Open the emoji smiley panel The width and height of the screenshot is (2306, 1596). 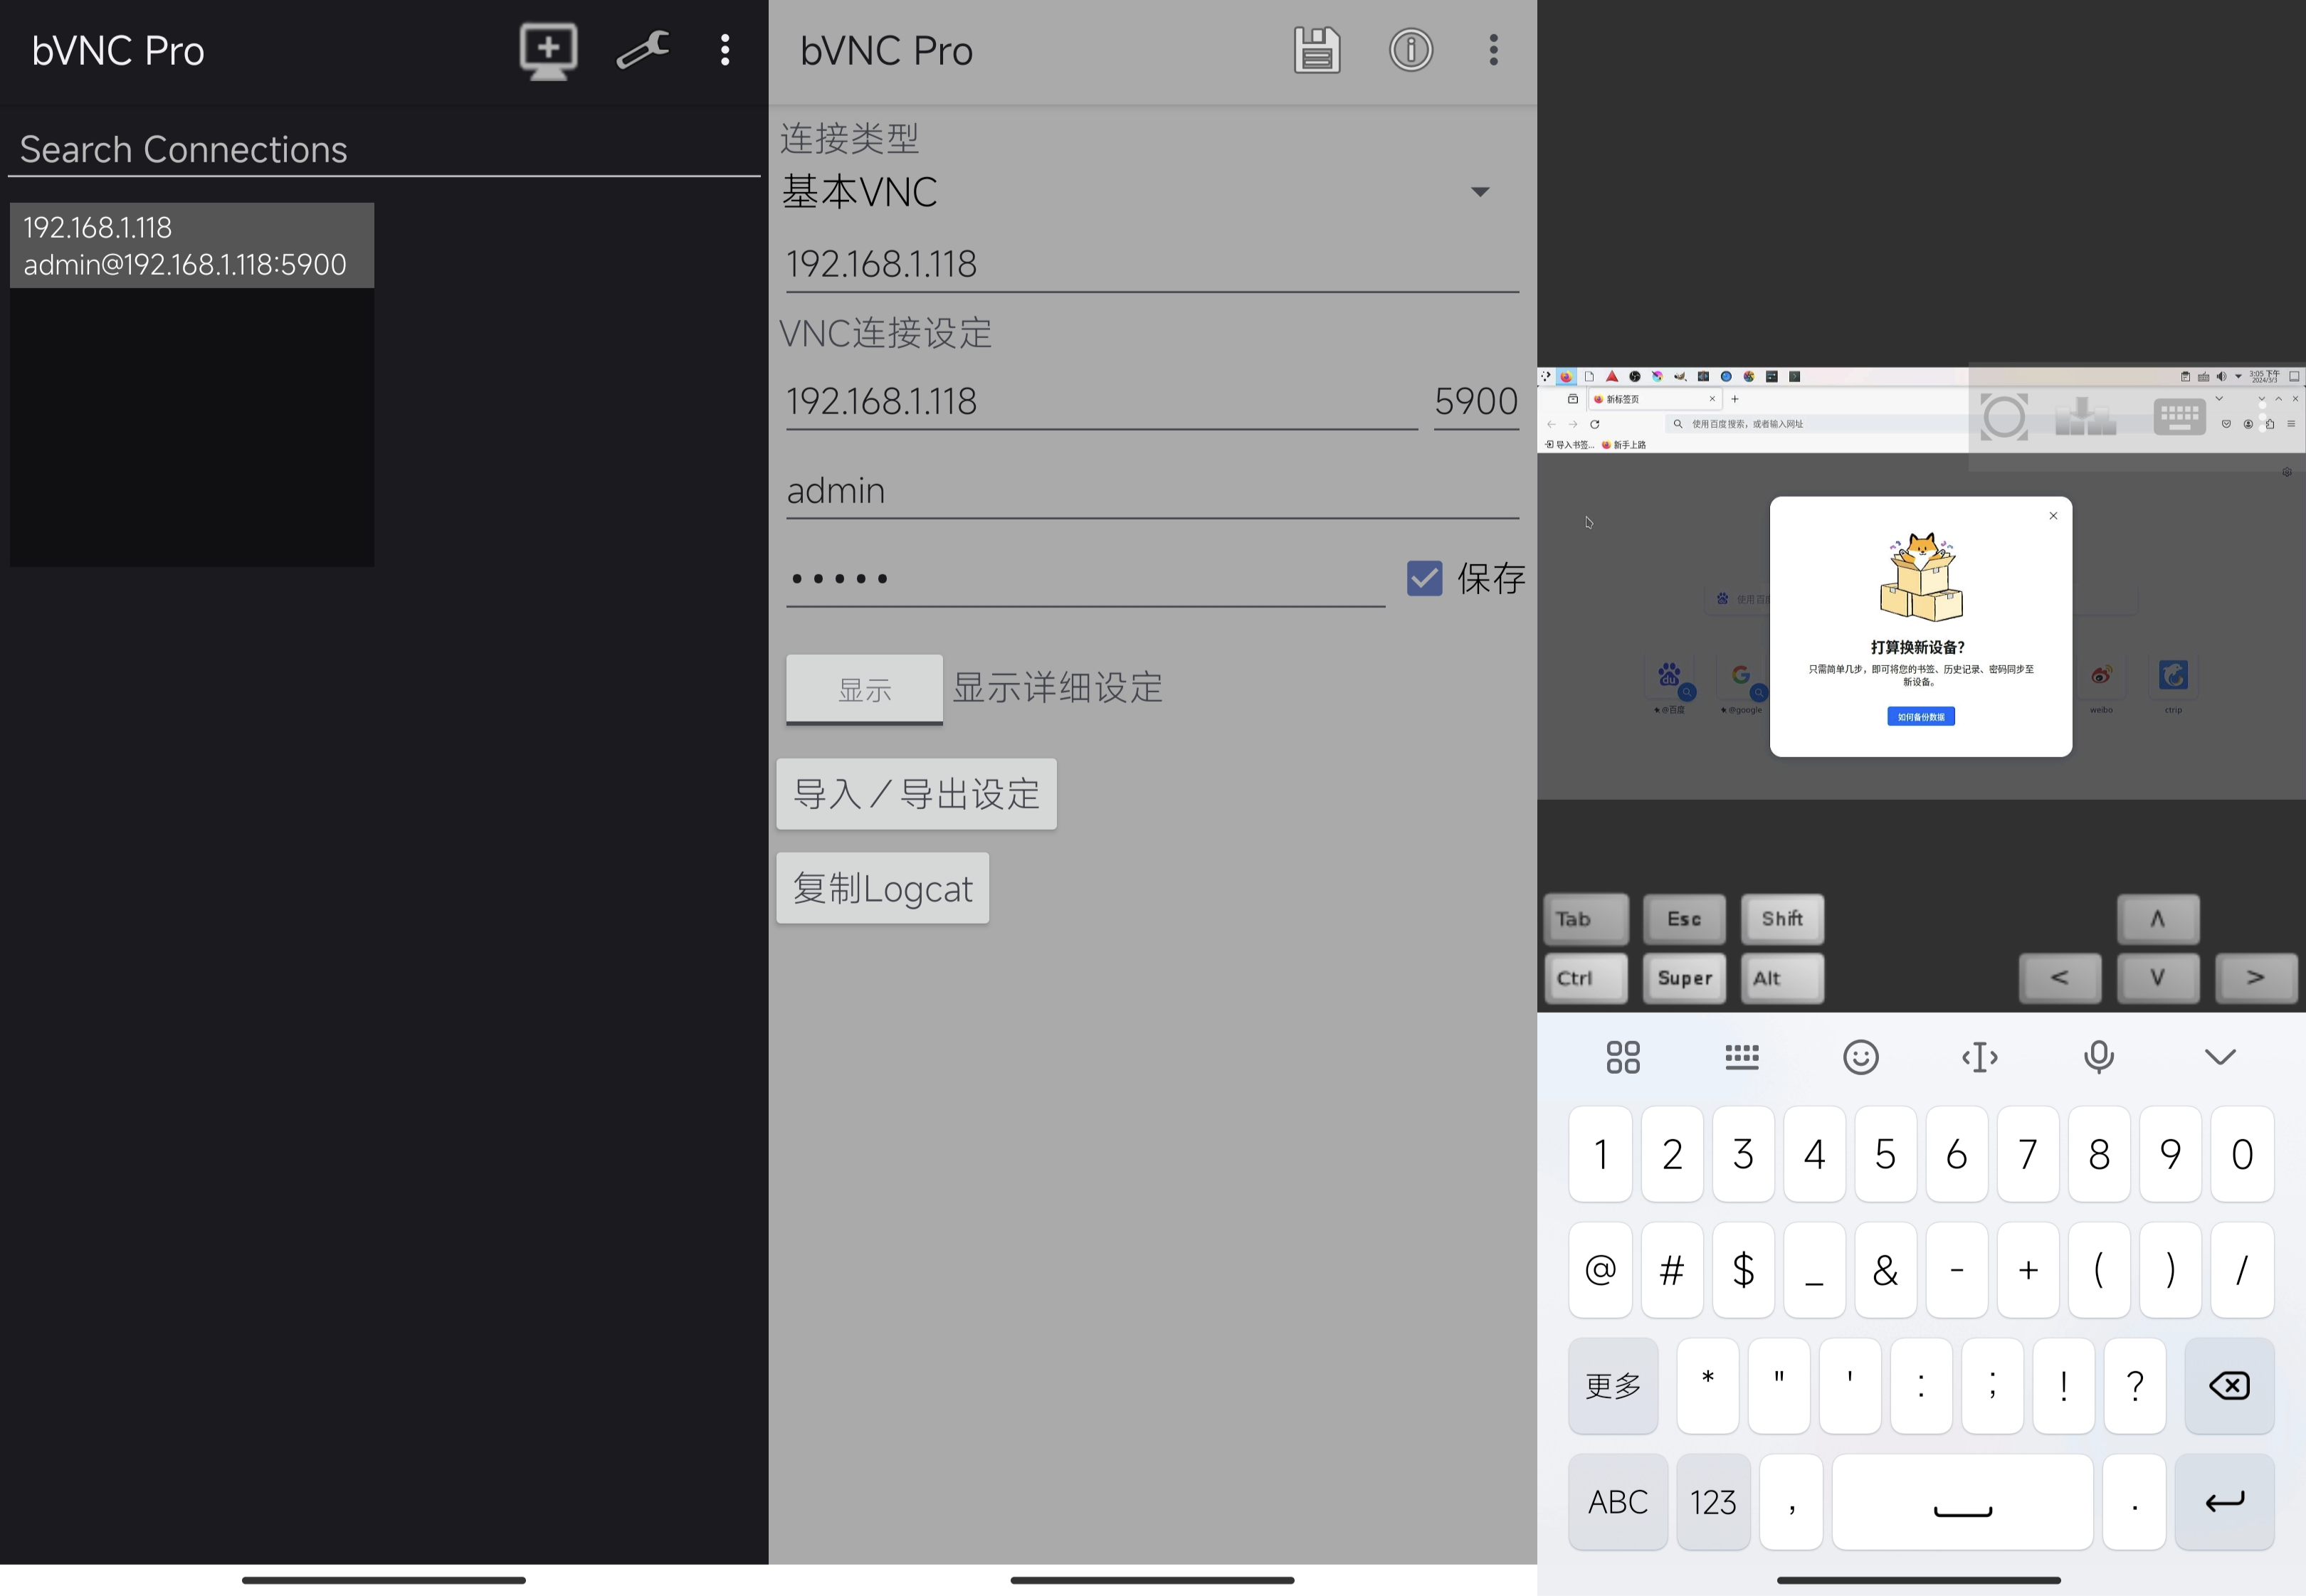pos(1860,1057)
